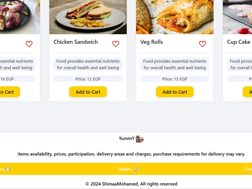Click the YummY burger logo icon
This screenshot has height=189, width=252.
click(140, 139)
